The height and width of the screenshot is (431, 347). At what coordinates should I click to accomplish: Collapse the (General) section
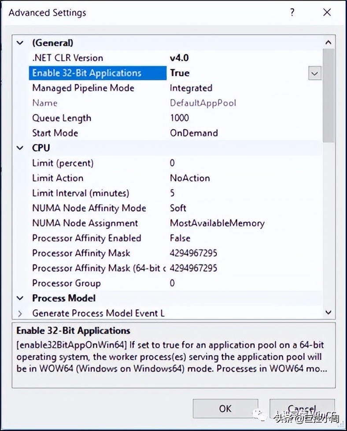point(20,43)
